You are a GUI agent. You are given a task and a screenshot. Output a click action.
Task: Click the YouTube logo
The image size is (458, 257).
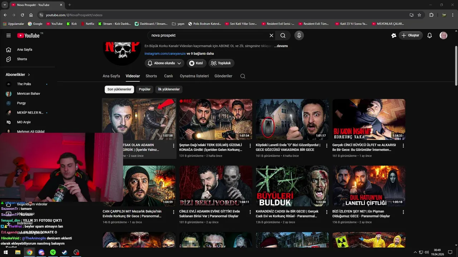tap(28, 35)
